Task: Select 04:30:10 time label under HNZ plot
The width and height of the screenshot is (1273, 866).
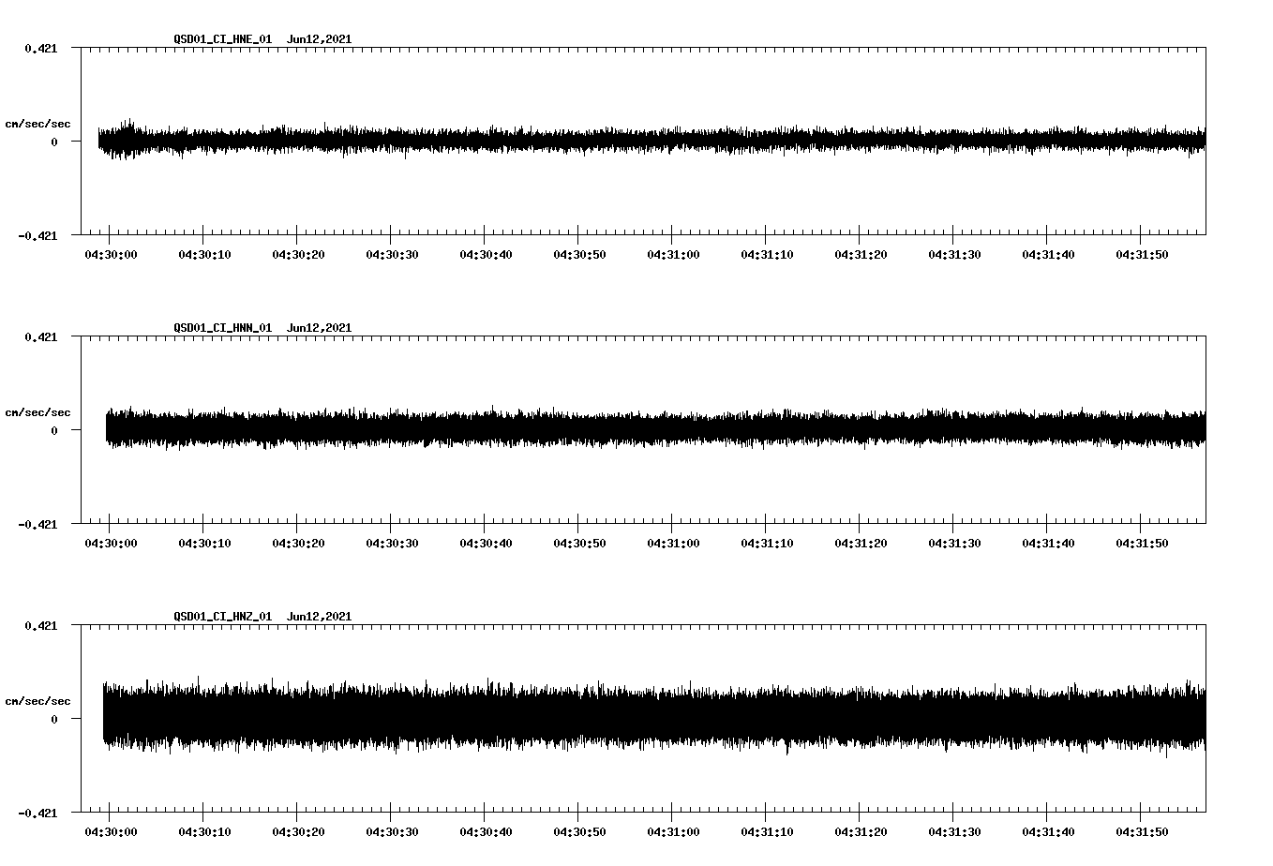Action: 204,831
